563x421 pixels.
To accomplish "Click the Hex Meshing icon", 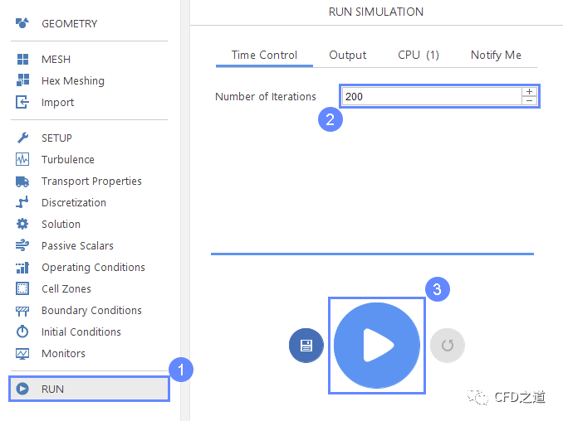I will 22,80.
